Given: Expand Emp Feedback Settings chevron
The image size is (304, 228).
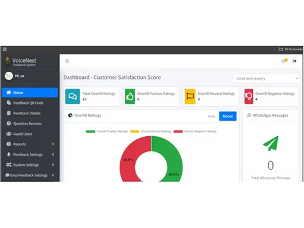Looking at the screenshot, I should [x=53, y=175].
